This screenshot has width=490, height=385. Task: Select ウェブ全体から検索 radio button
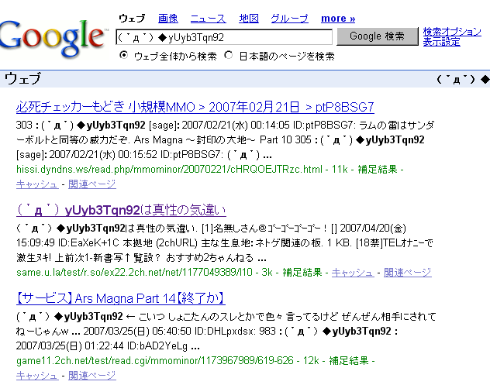pyautogui.click(x=124, y=55)
